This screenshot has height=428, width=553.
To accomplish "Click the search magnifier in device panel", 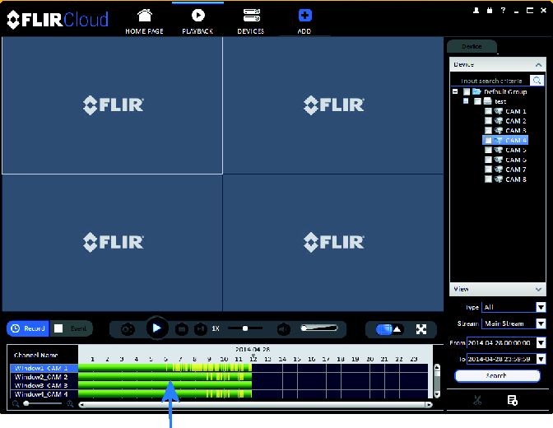I will click(537, 81).
